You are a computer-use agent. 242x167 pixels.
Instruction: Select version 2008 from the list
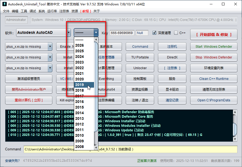(84, 147)
